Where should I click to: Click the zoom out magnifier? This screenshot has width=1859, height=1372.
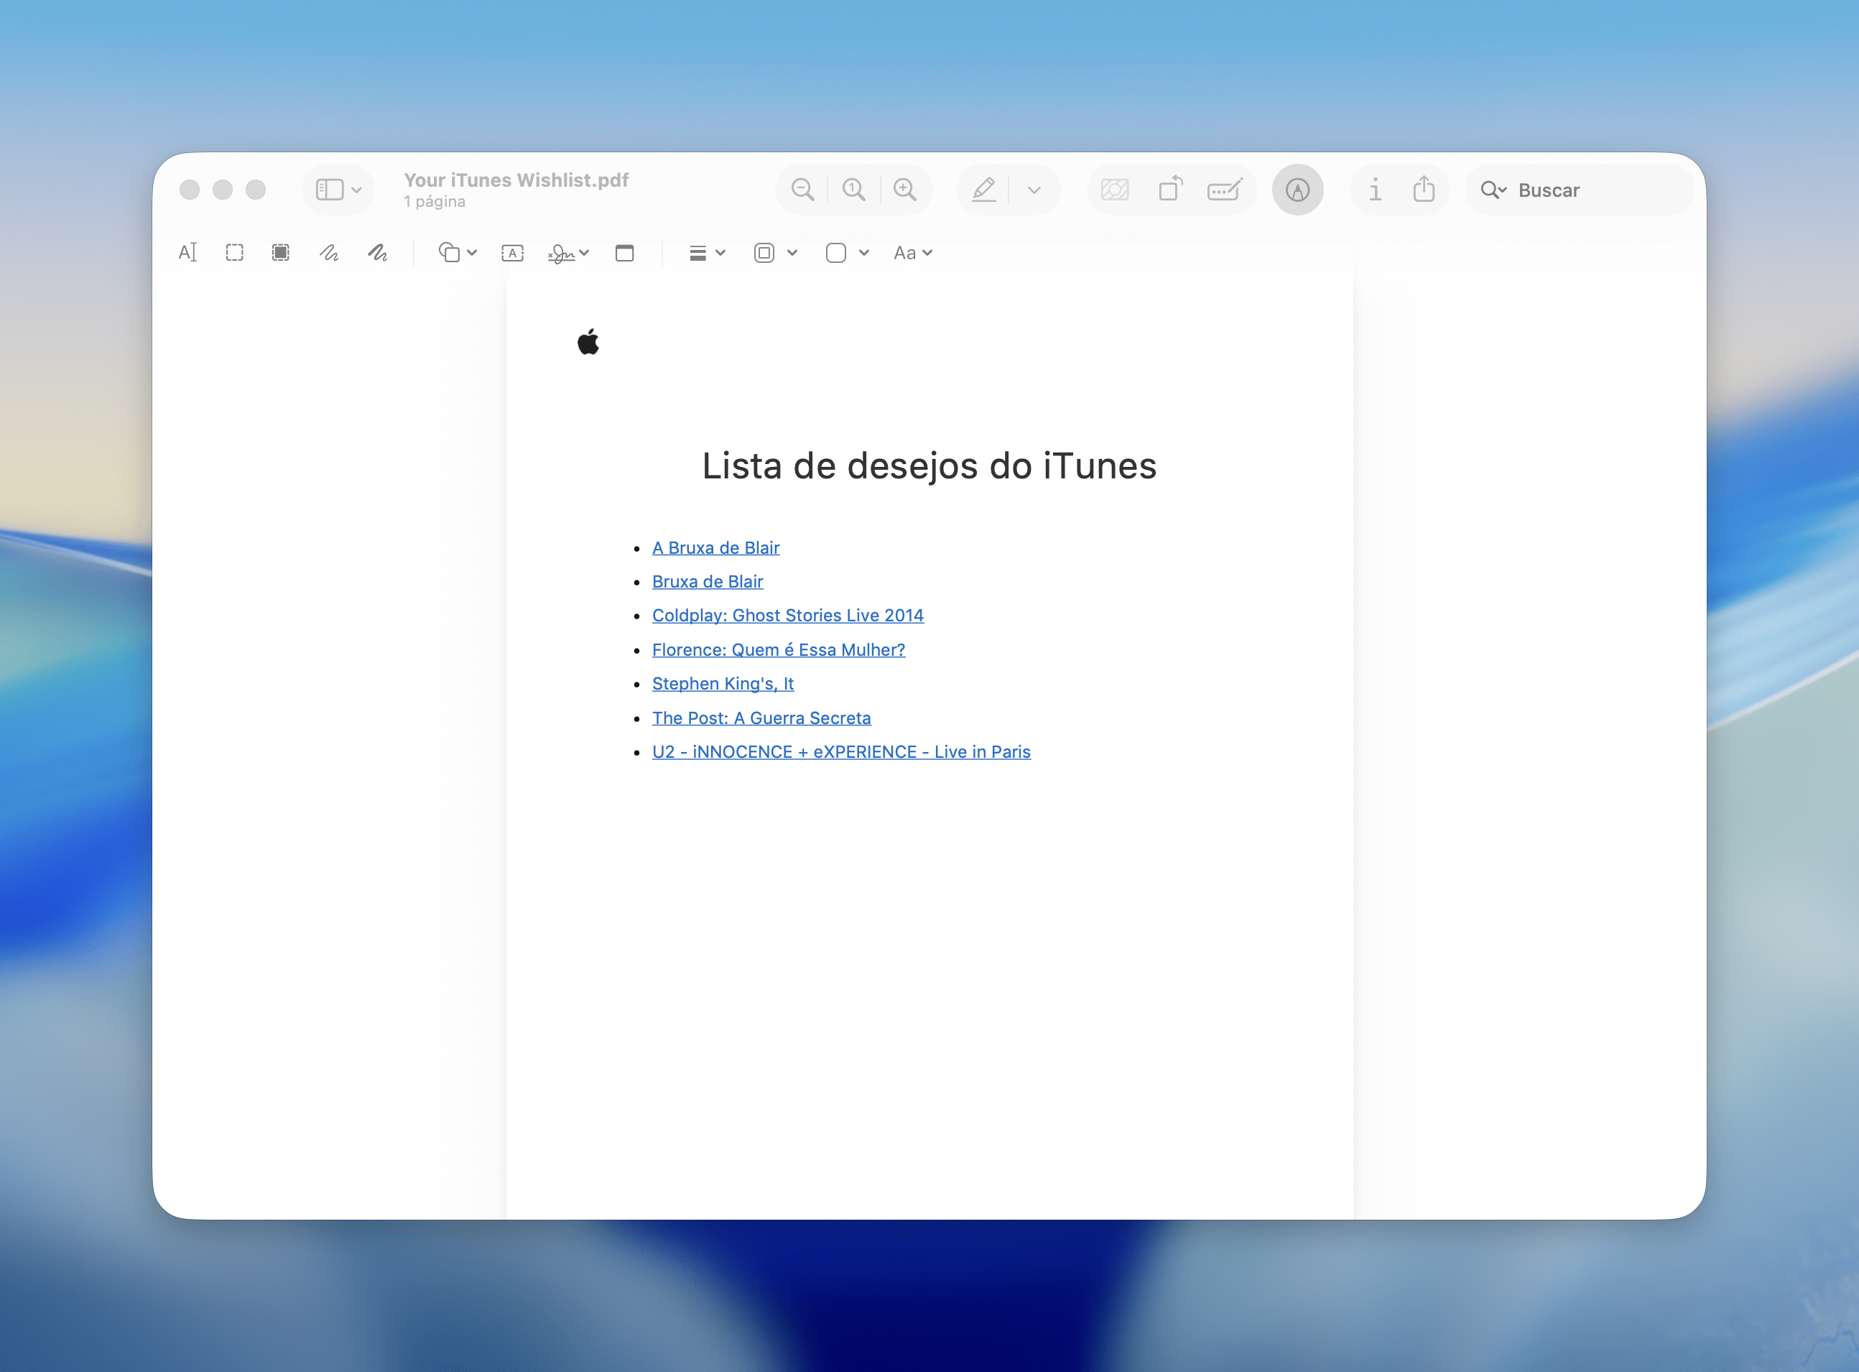(802, 190)
